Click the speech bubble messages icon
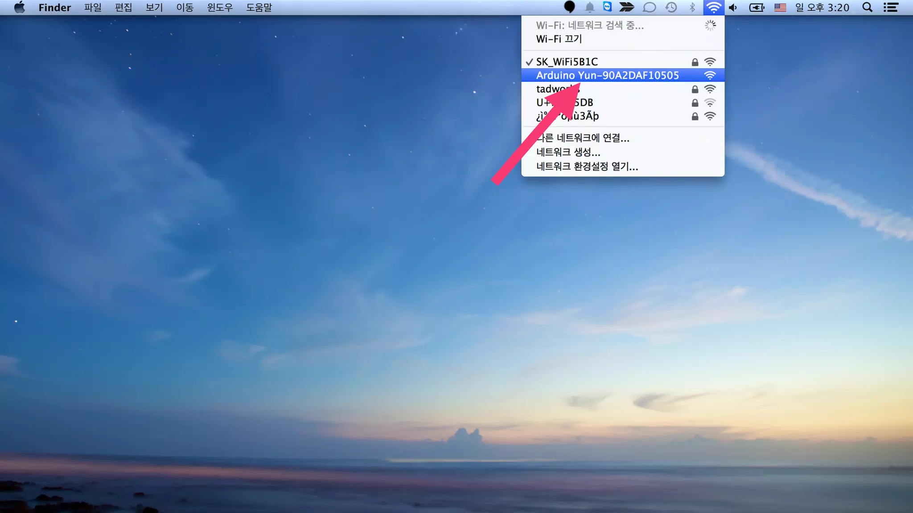Screen dimensions: 913x513 (x=649, y=8)
